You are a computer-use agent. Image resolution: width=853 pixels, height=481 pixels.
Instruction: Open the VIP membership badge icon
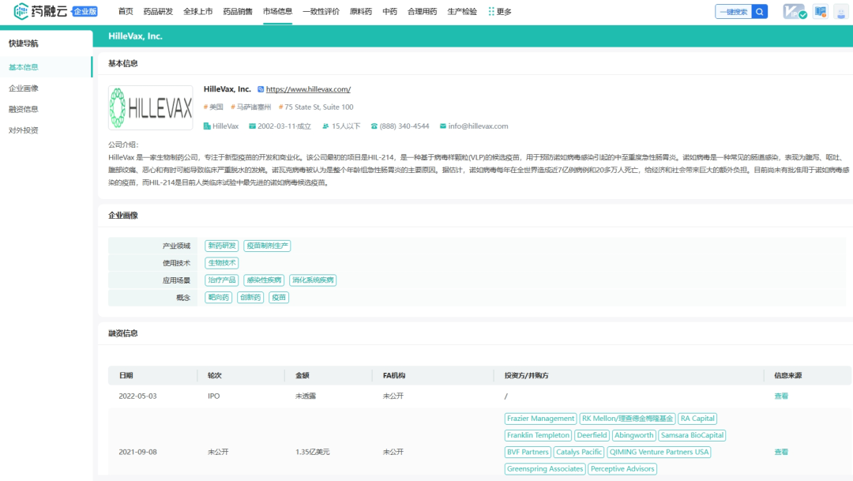794,12
